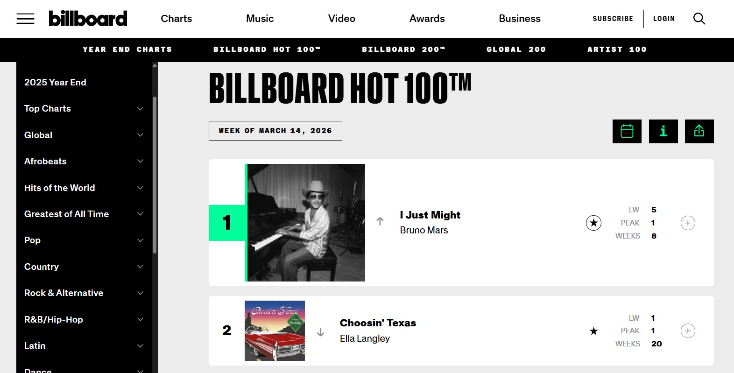Go to the Billboard 200 tab
The width and height of the screenshot is (734, 373).
pos(403,49)
